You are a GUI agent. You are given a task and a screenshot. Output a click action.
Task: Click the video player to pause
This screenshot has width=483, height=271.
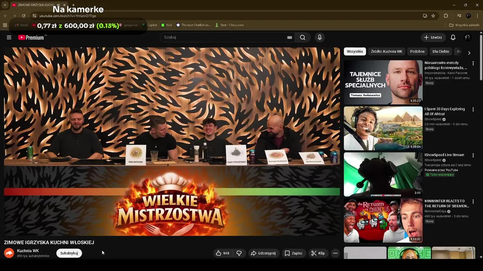click(x=172, y=141)
